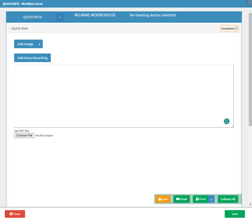This screenshot has width=252, height=220.
Task: Close the workflow event window
Action: click(15, 214)
